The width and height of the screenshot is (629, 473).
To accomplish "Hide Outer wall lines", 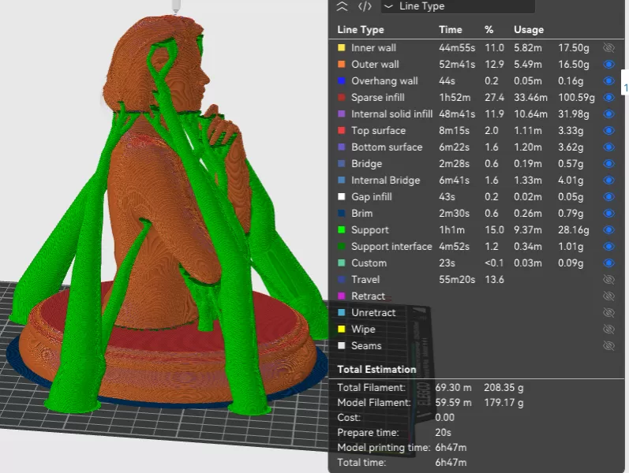I will 608,65.
